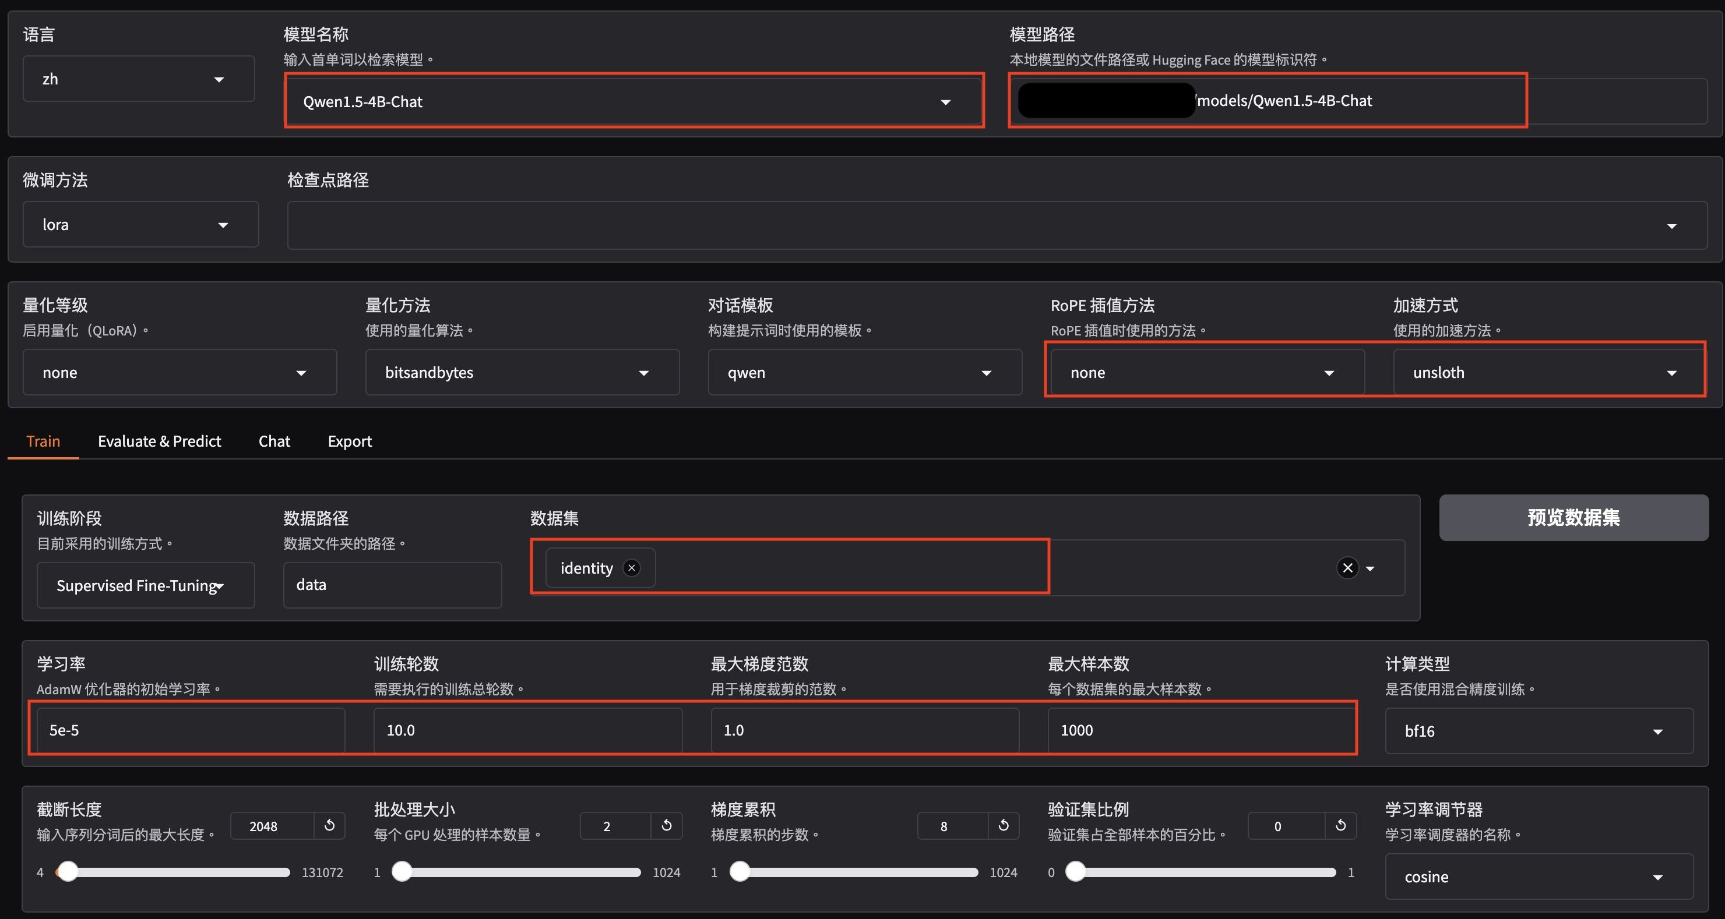This screenshot has width=1725, height=919.
Task: Click the batch size (批处理大小) slider handle
Action: 402,871
